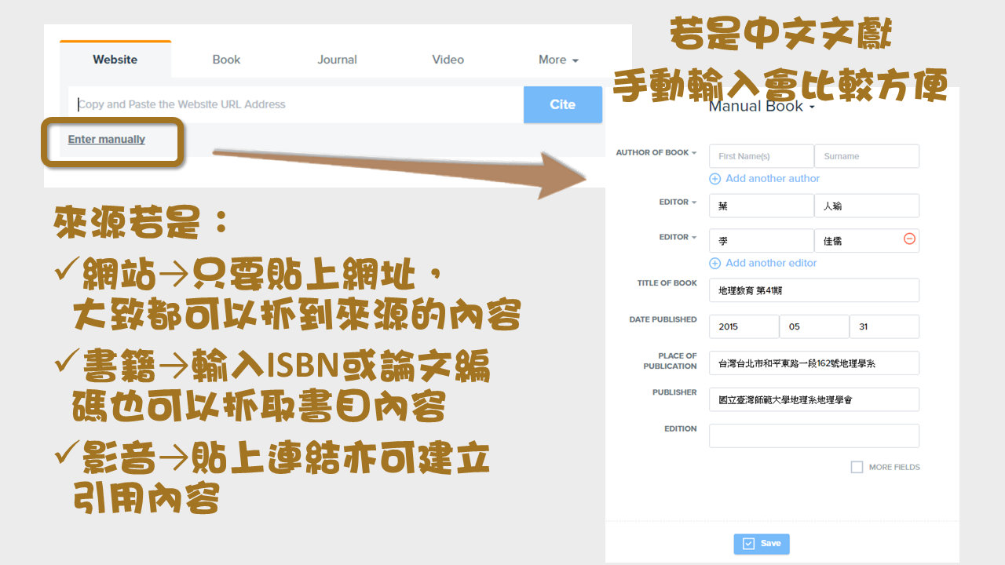
Task: Open the Book tab
Action: point(226,60)
